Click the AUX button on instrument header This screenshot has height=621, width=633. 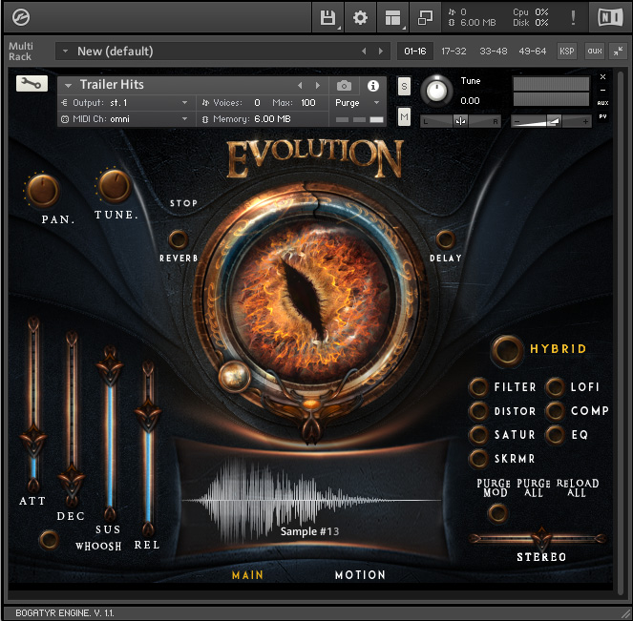click(602, 103)
